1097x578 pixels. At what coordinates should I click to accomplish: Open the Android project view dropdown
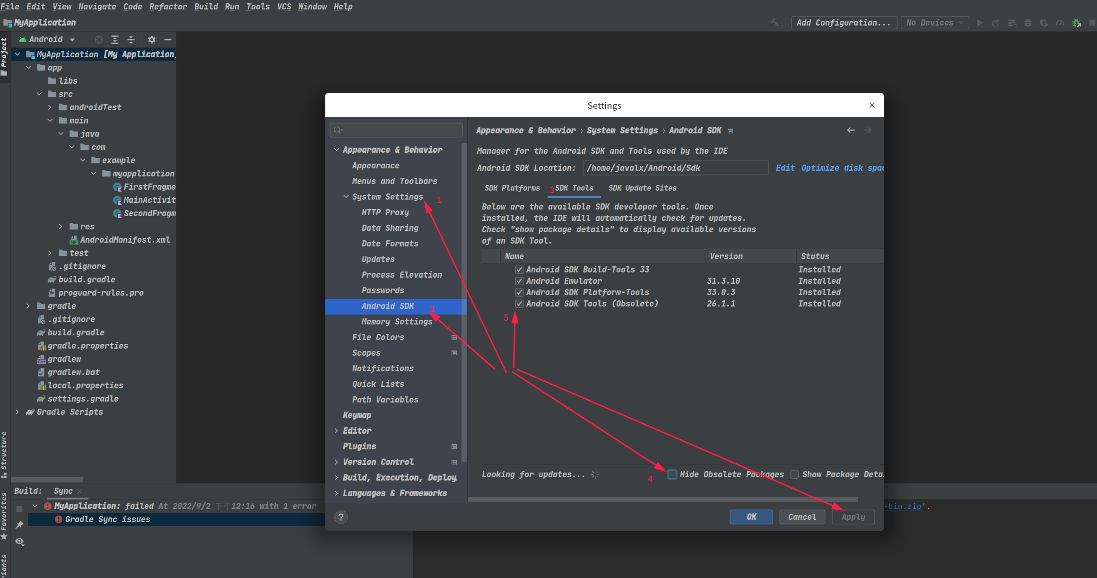coord(47,40)
